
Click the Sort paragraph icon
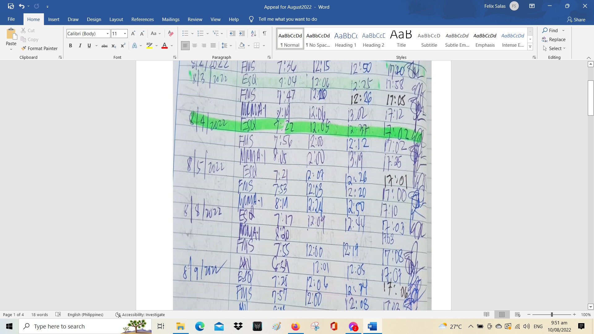253,33
